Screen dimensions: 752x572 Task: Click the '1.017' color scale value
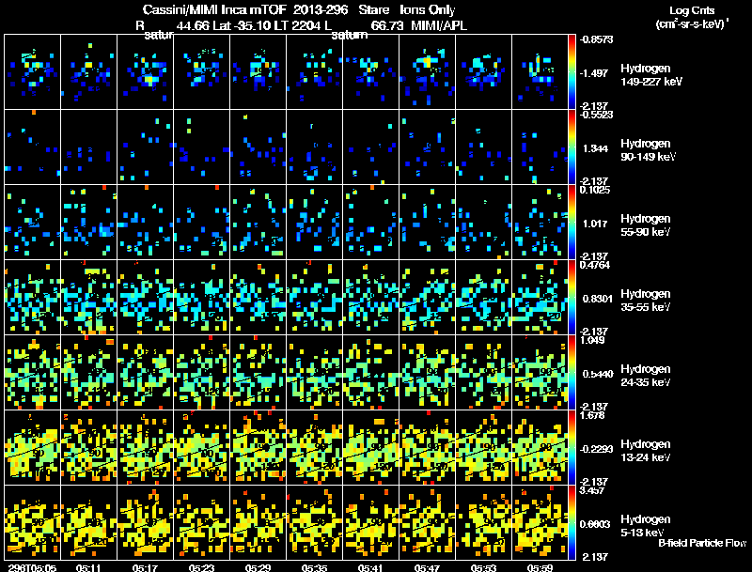click(x=595, y=224)
